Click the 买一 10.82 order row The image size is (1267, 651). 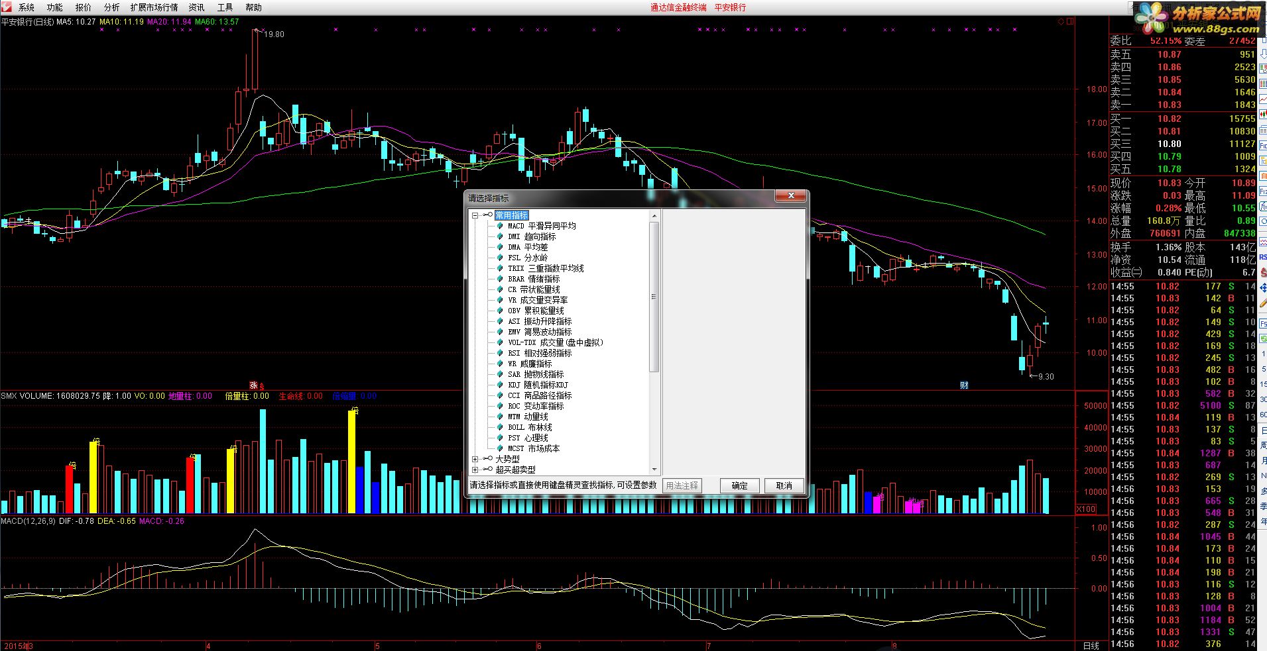[1183, 119]
